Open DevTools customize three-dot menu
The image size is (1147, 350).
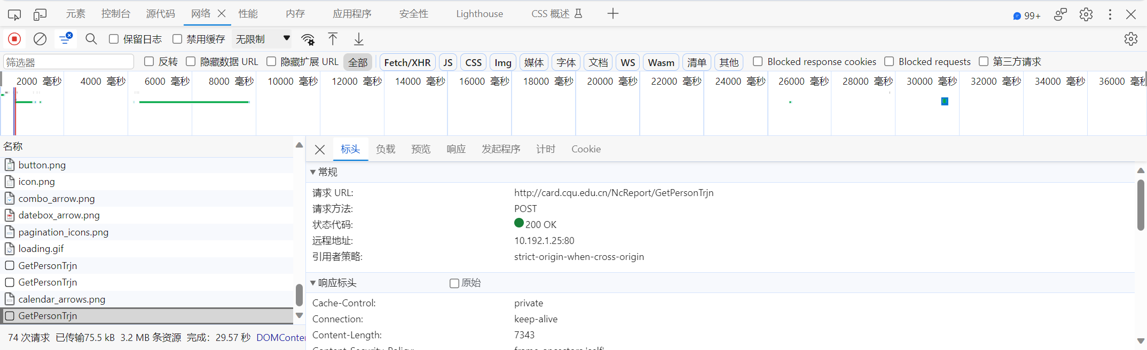tap(1110, 14)
